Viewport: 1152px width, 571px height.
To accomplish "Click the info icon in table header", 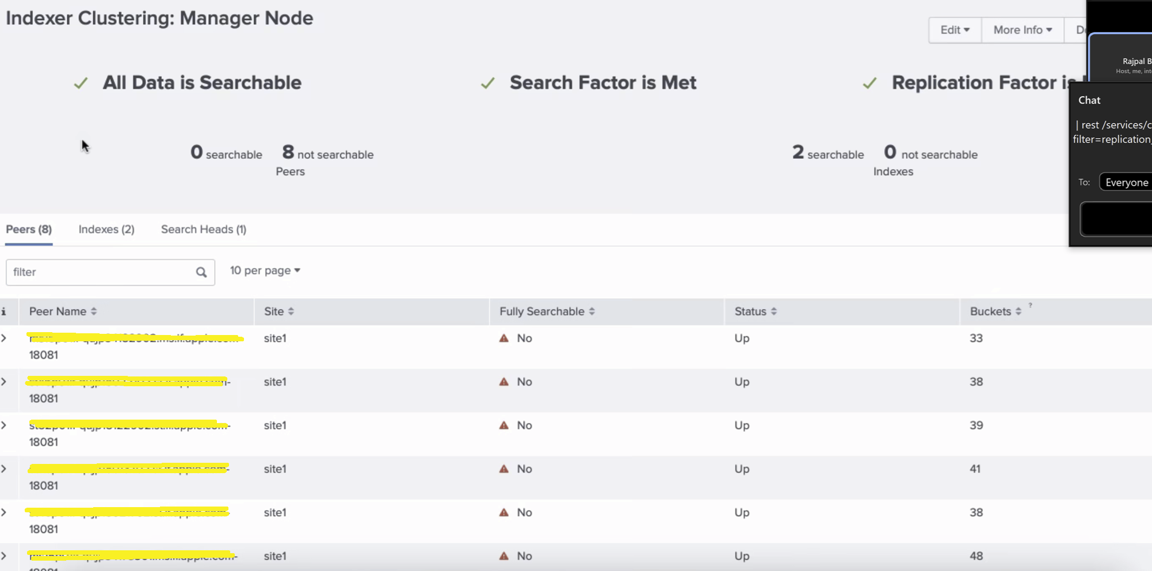I will coord(4,311).
